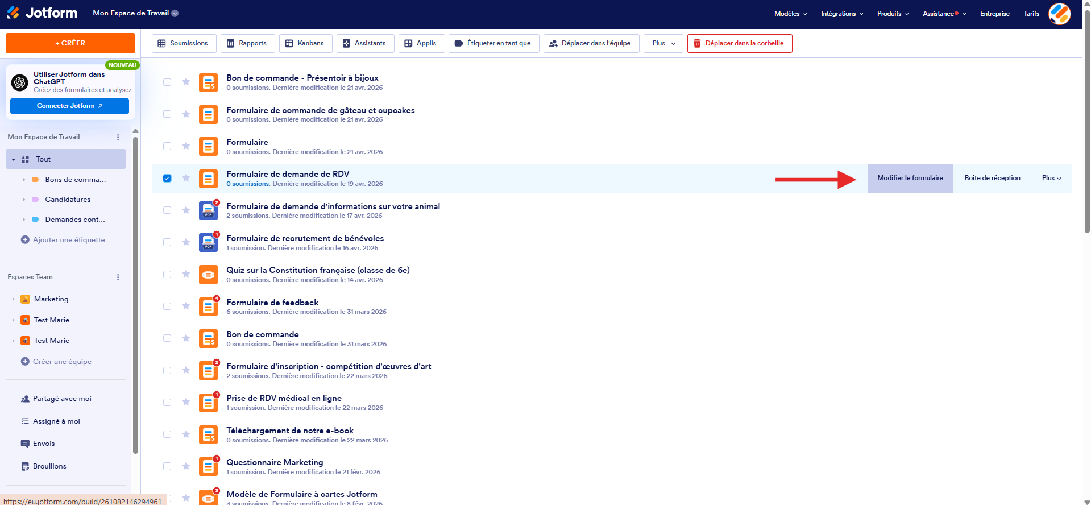This screenshot has width=1091, height=505.
Task: Open the Kanbans toolbar item
Action: tap(305, 43)
